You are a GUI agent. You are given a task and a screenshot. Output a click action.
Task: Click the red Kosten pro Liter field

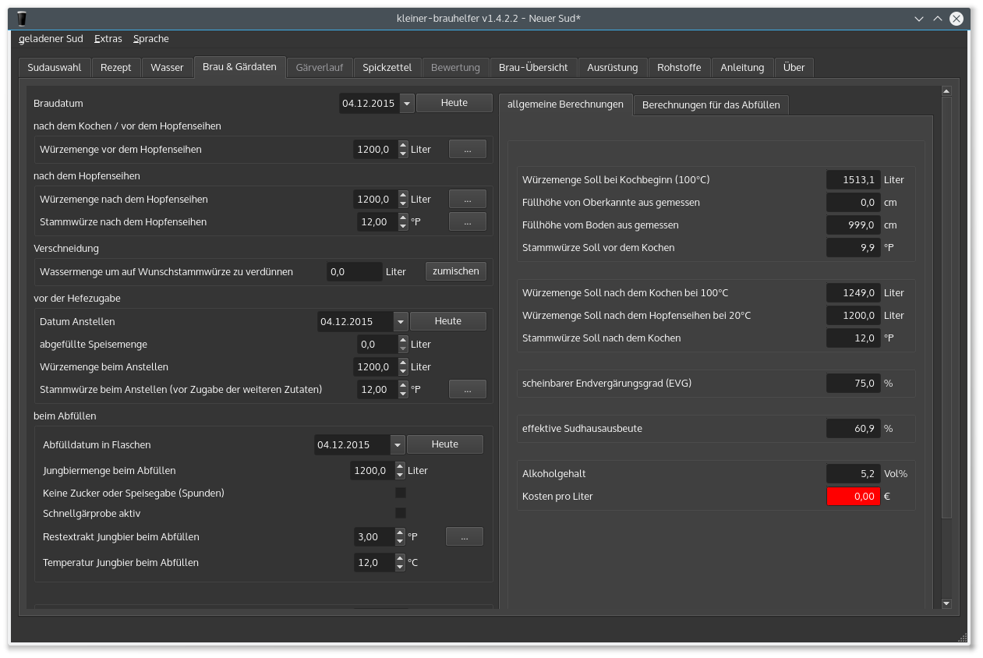(853, 497)
